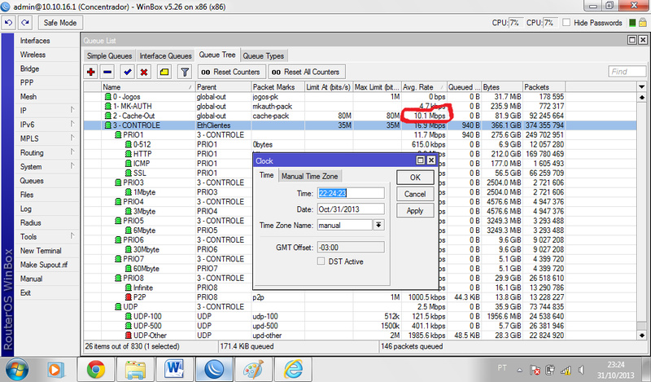Click the green session indicator square
Viewport: 651px width, 382px height.
pyautogui.click(x=632, y=23)
